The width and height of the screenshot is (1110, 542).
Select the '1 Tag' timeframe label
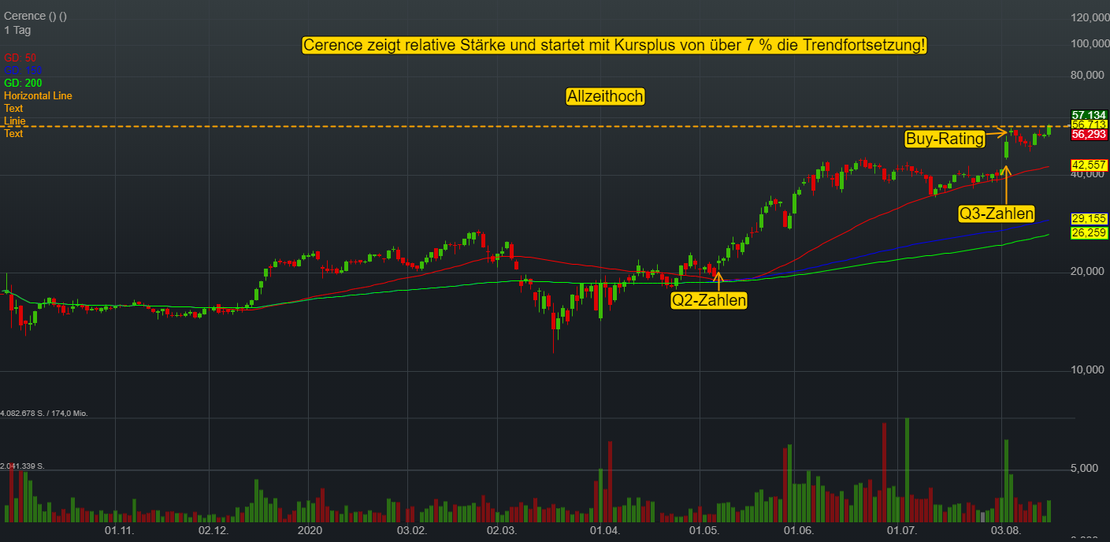click(x=17, y=30)
